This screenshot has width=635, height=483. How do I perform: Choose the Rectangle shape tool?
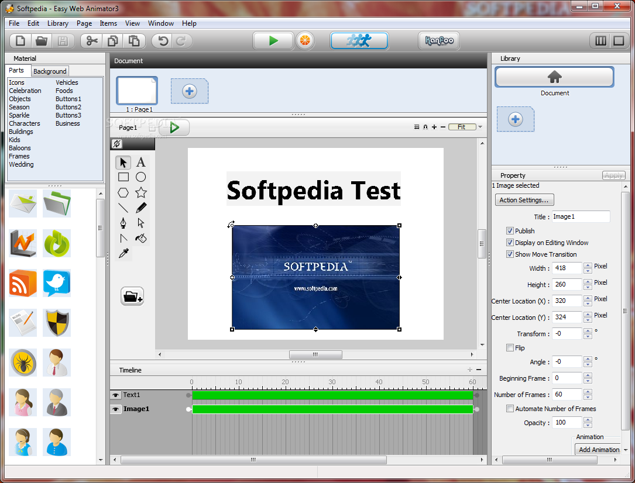click(123, 177)
